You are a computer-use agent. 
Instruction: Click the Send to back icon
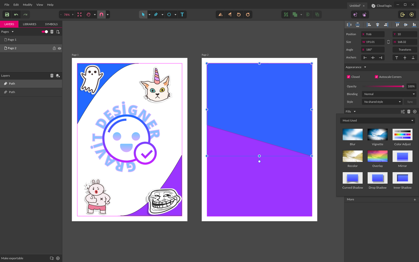click(x=364, y=15)
